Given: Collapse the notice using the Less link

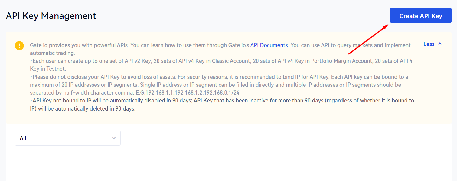Looking at the screenshot, I should (429, 44).
